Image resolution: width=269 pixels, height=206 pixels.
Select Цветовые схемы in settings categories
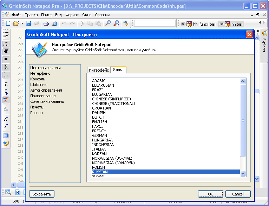tap(45, 68)
